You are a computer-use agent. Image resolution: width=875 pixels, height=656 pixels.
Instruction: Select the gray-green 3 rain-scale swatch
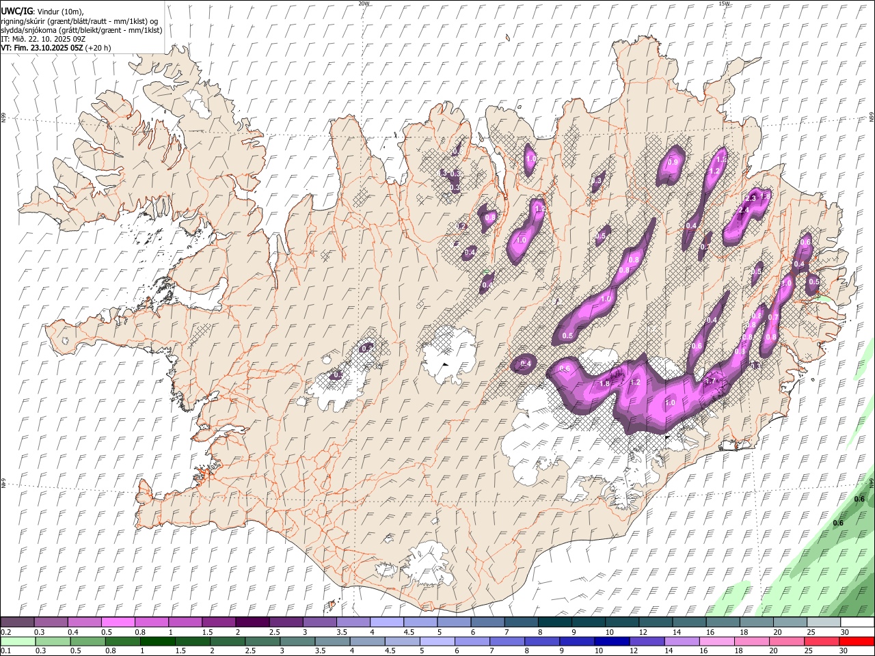[297, 642]
